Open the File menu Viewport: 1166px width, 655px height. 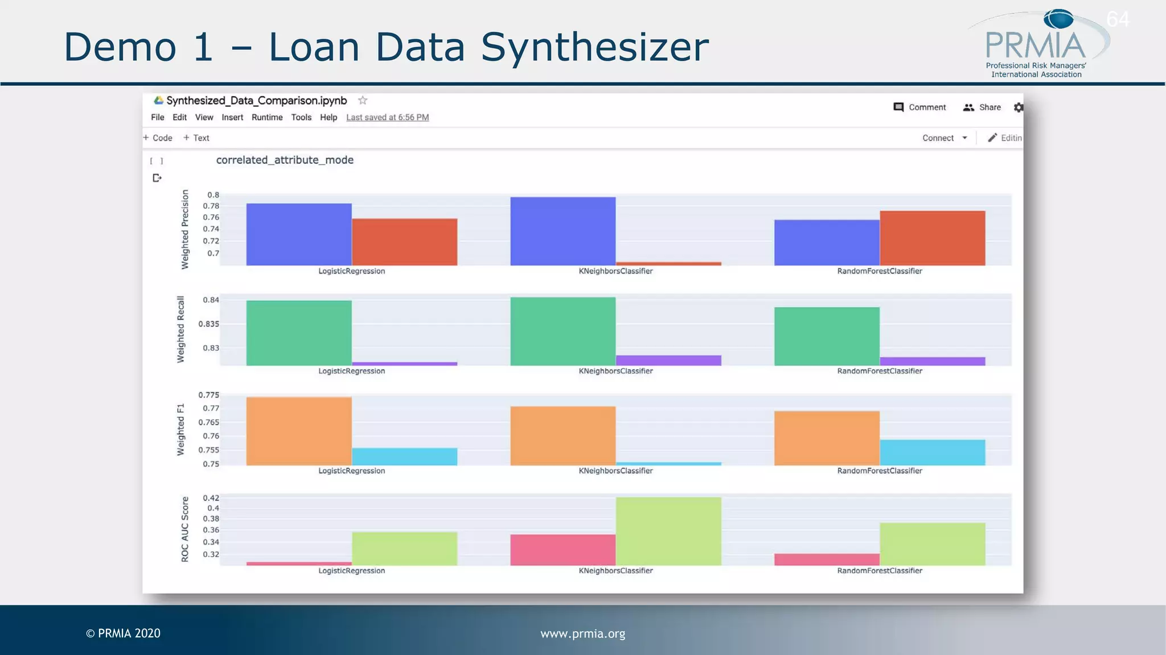pos(157,118)
